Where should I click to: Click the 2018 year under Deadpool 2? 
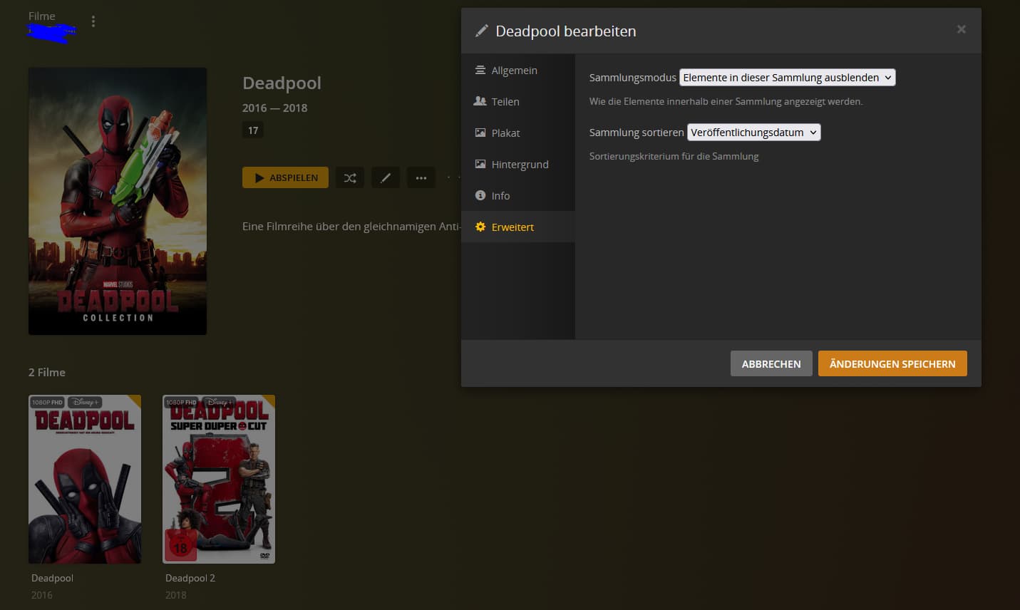point(176,595)
